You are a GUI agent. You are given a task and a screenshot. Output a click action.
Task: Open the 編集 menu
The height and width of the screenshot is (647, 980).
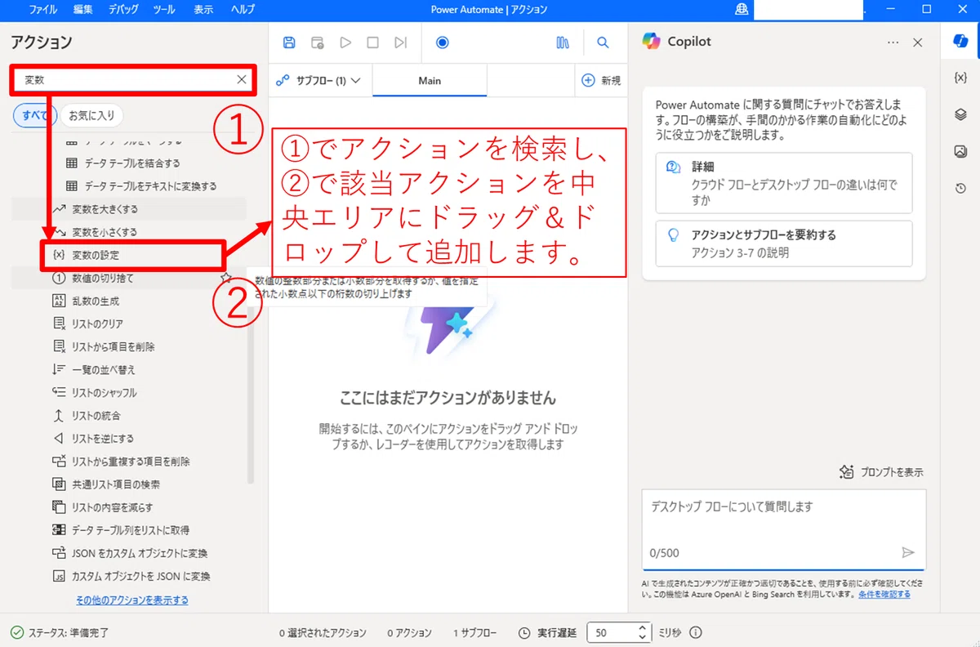pyautogui.click(x=82, y=10)
